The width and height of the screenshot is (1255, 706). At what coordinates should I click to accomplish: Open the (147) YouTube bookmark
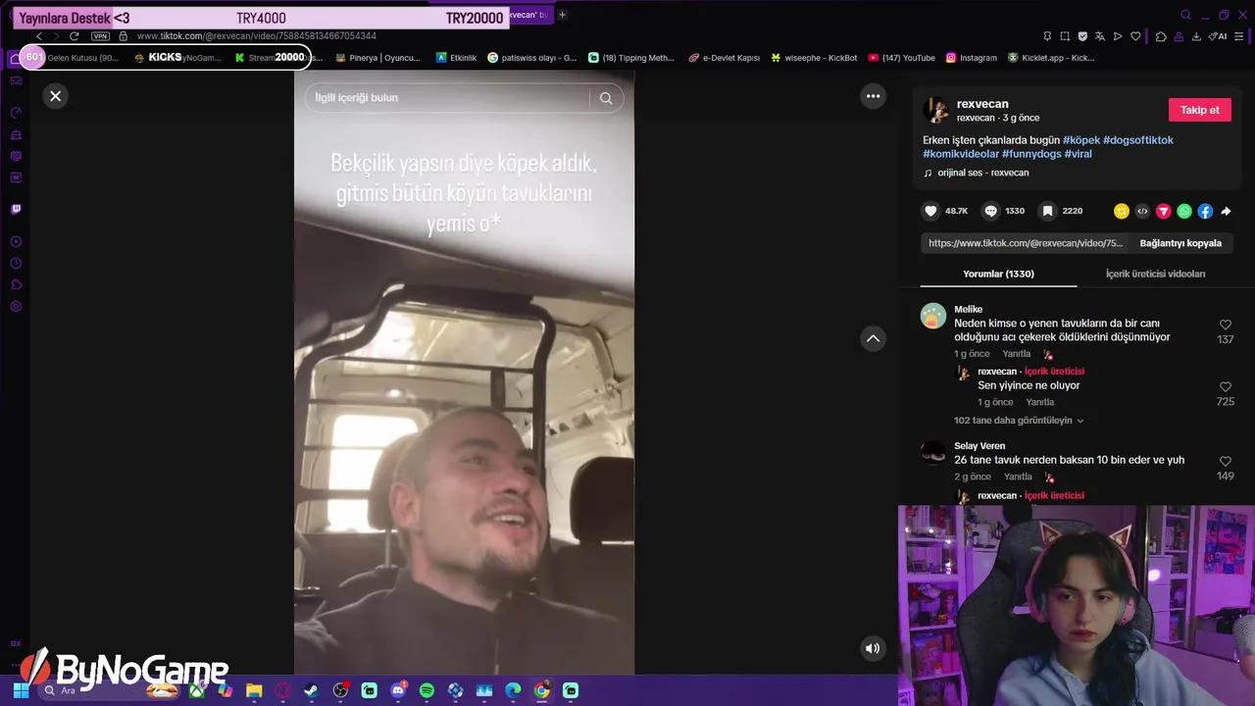click(x=901, y=58)
